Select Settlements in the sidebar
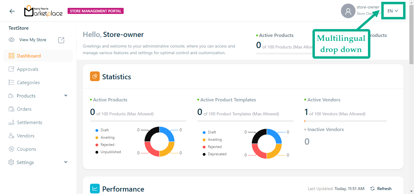Image resolution: width=414 pixels, height=194 pixels. pos(29,123)
